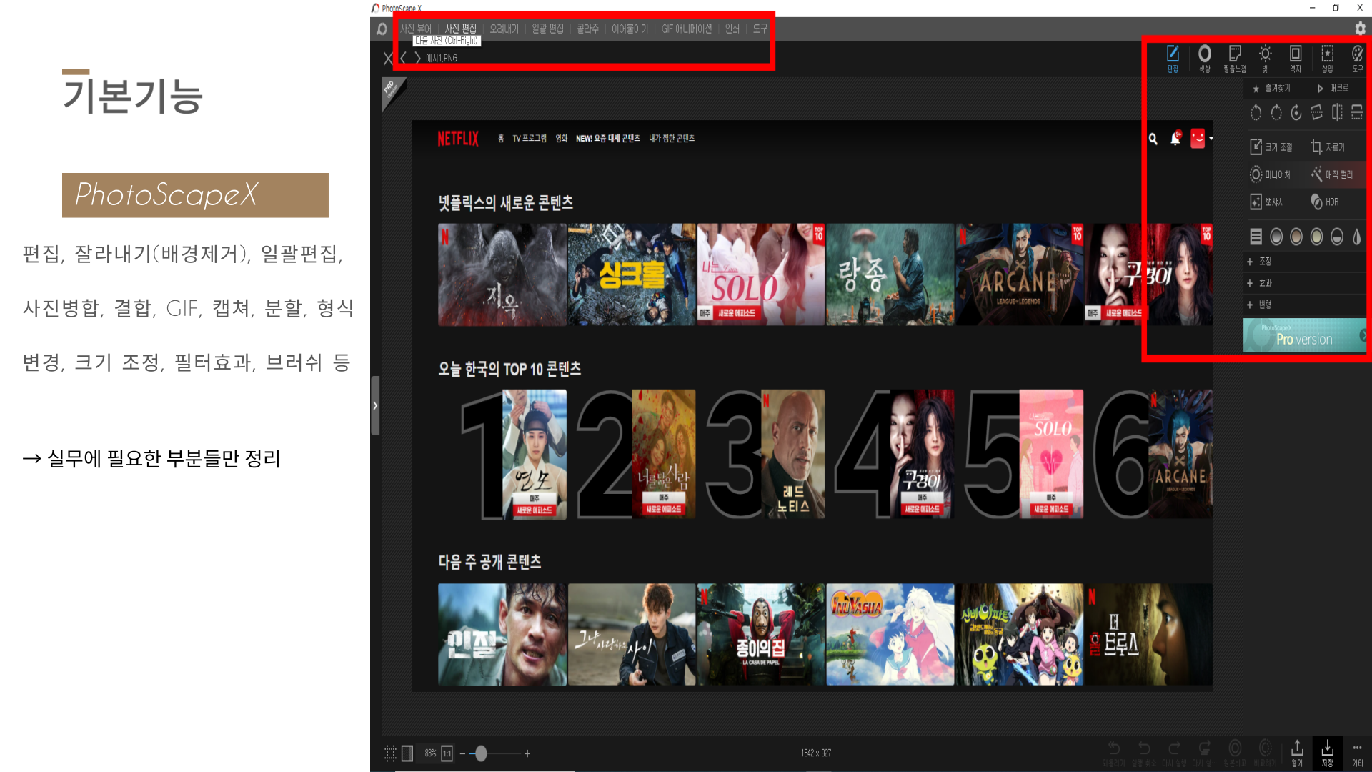
Task: Open the 기타 more options
Action: tap(1357, 753)
